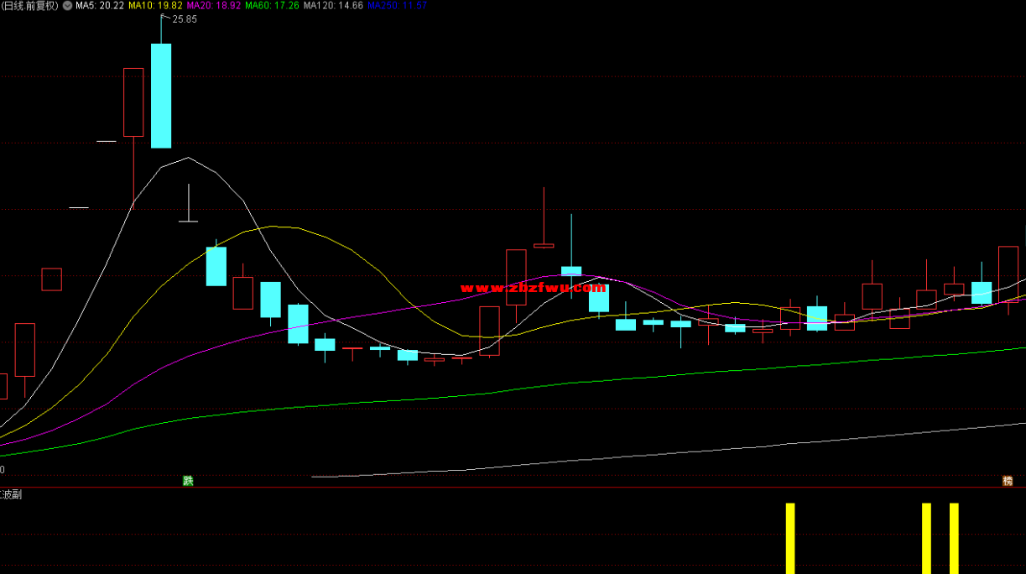Click the red divider line above the sub-chart
Screen dimensions: 1026x574
(x=513, y=488)
